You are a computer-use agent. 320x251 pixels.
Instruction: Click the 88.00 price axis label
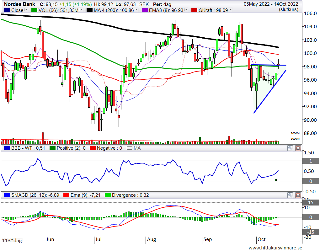click(310, 133)
